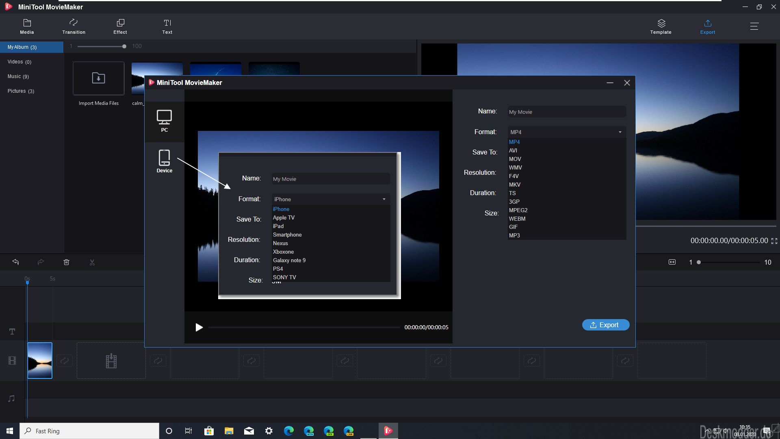Open Edge Canary from the taskbar
Viewport: 780px width, 439px height.
[x=349, y=431]
